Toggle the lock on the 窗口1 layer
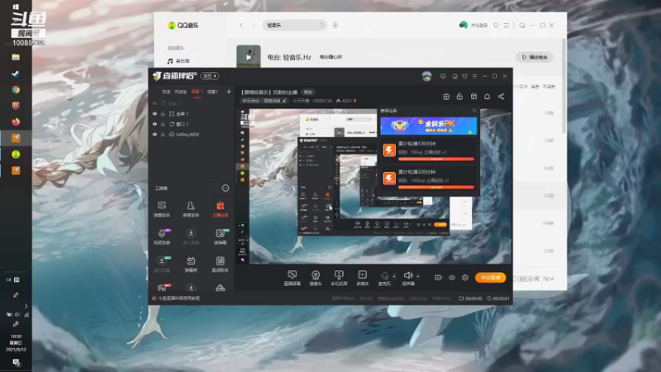Image resolution: width=661 pixels, height=372 pixels. coord(163,124)
